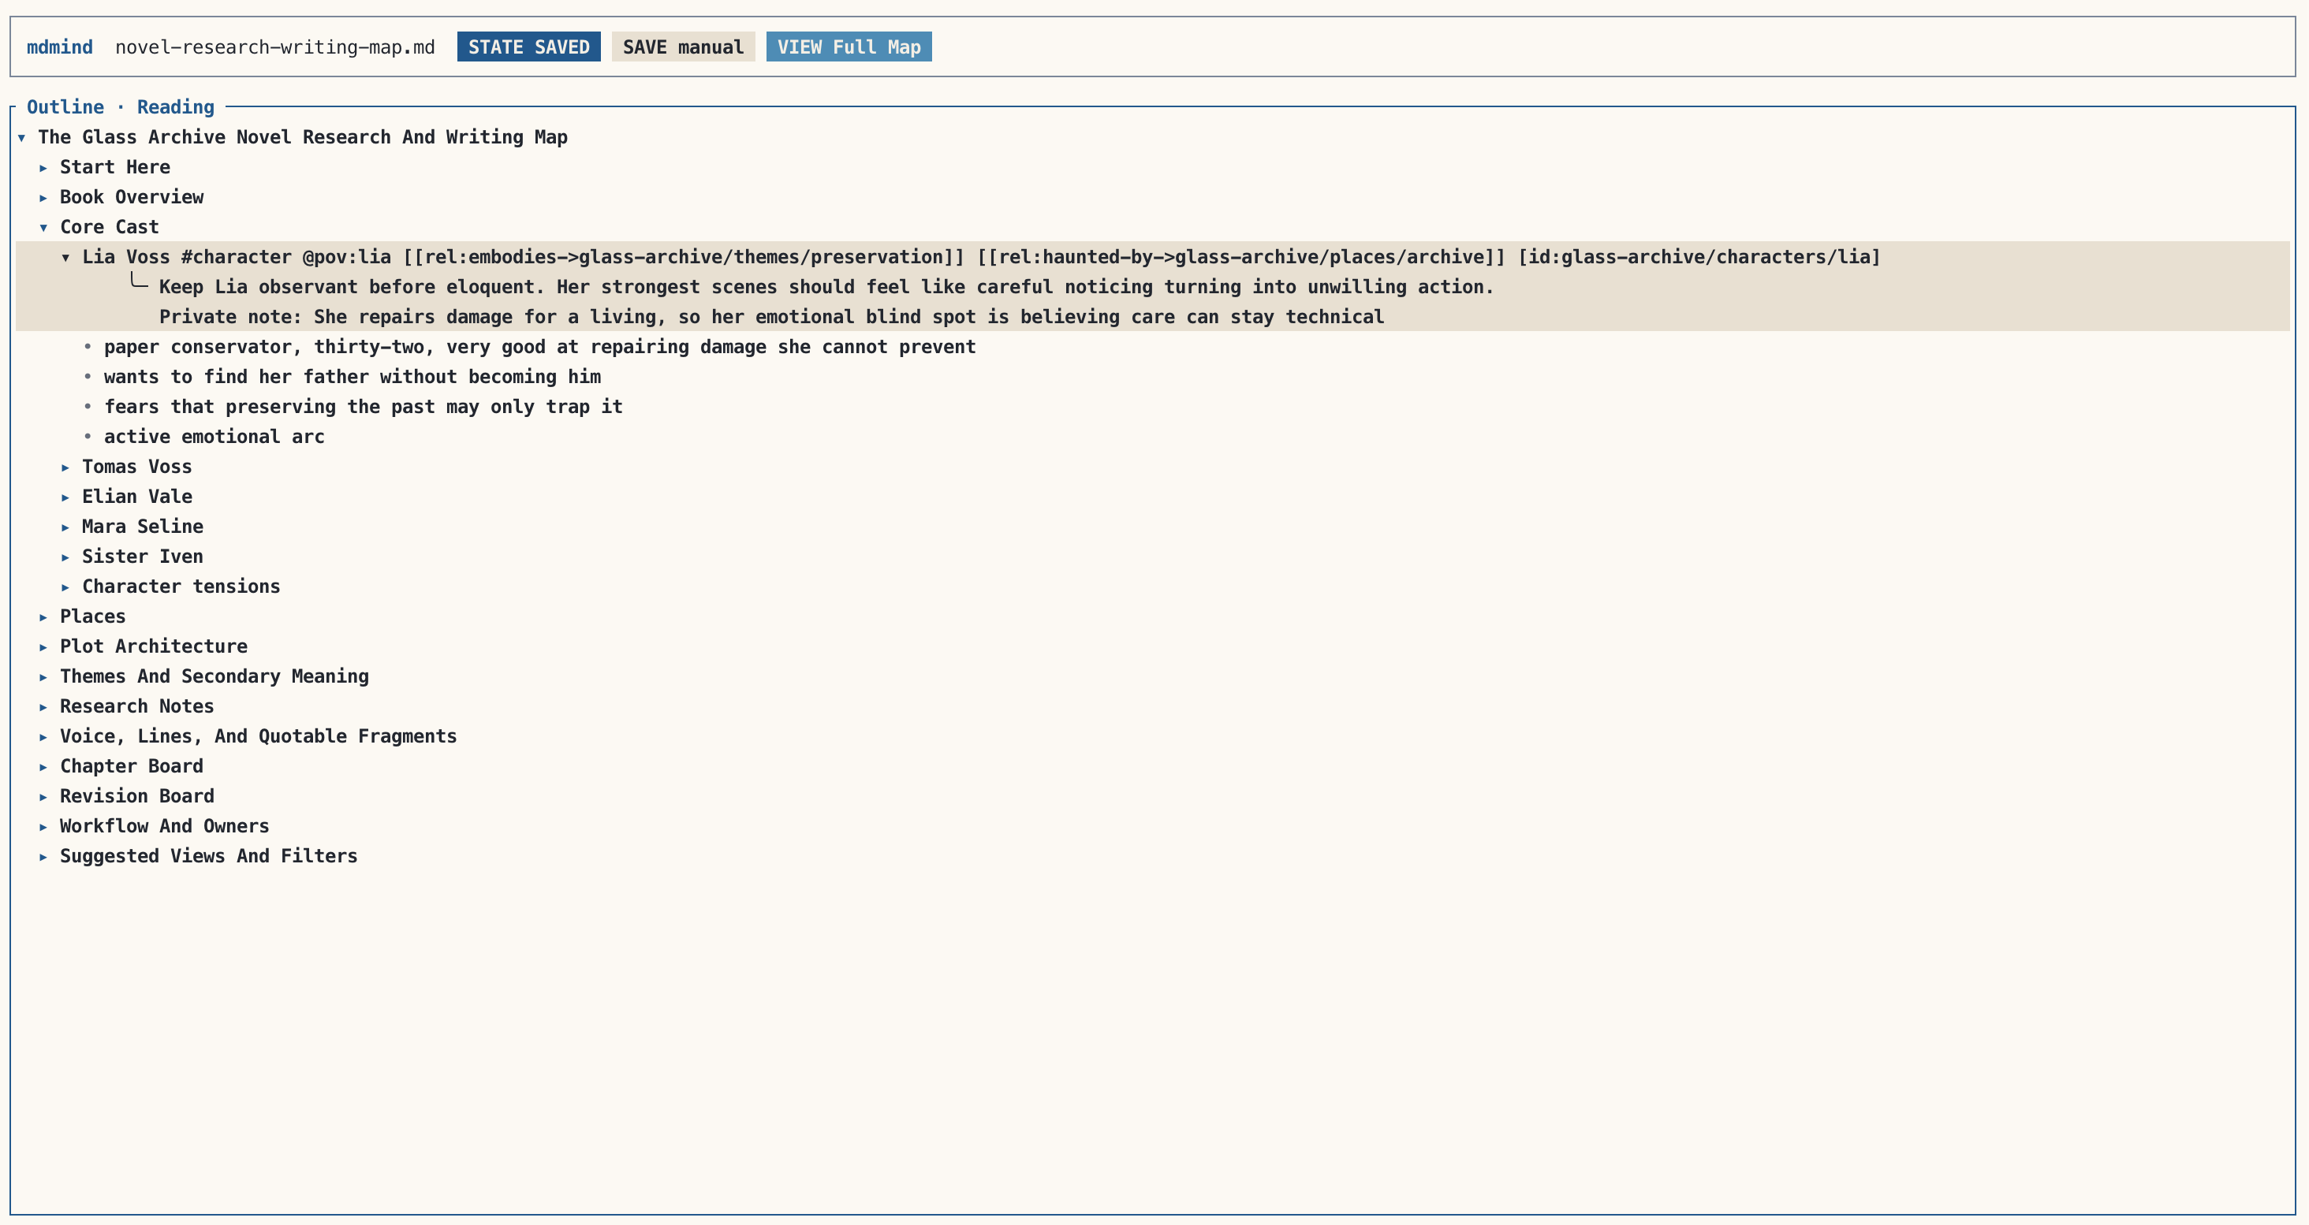Click the bullet beside active emotional arc
Image resolution: width=2309 pixels, height=1225 pixels.
tap(87, 438)
